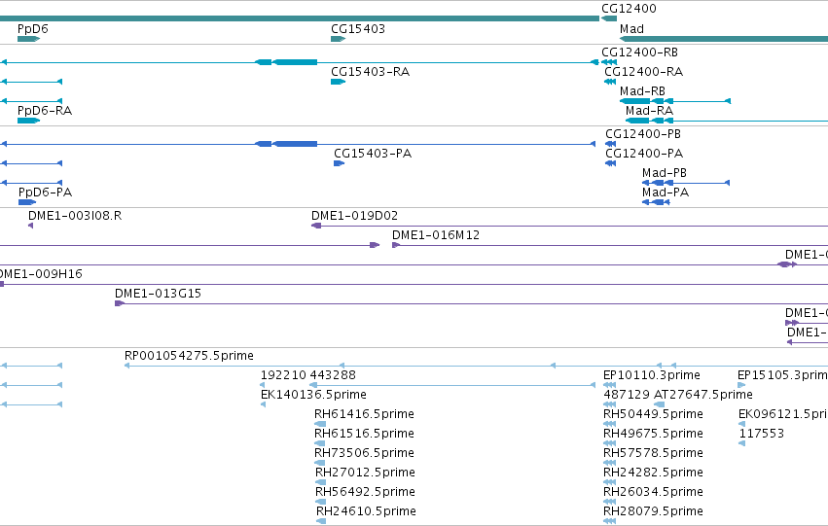Click the EP15105.3prime glyph
The image size is (828, 526).
point(741,385)
